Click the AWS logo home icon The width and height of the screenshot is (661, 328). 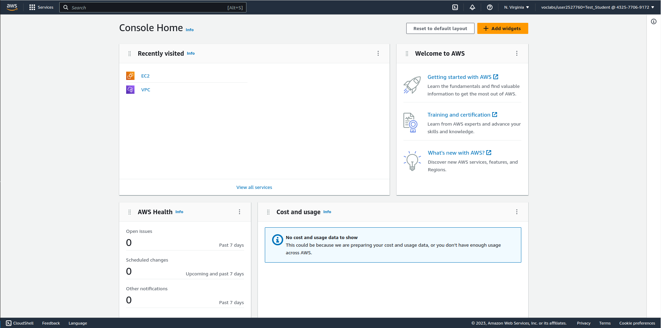(x=12, y=7)
